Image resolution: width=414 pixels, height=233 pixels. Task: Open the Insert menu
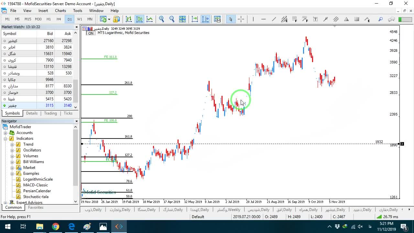click(x=43, y=11)
